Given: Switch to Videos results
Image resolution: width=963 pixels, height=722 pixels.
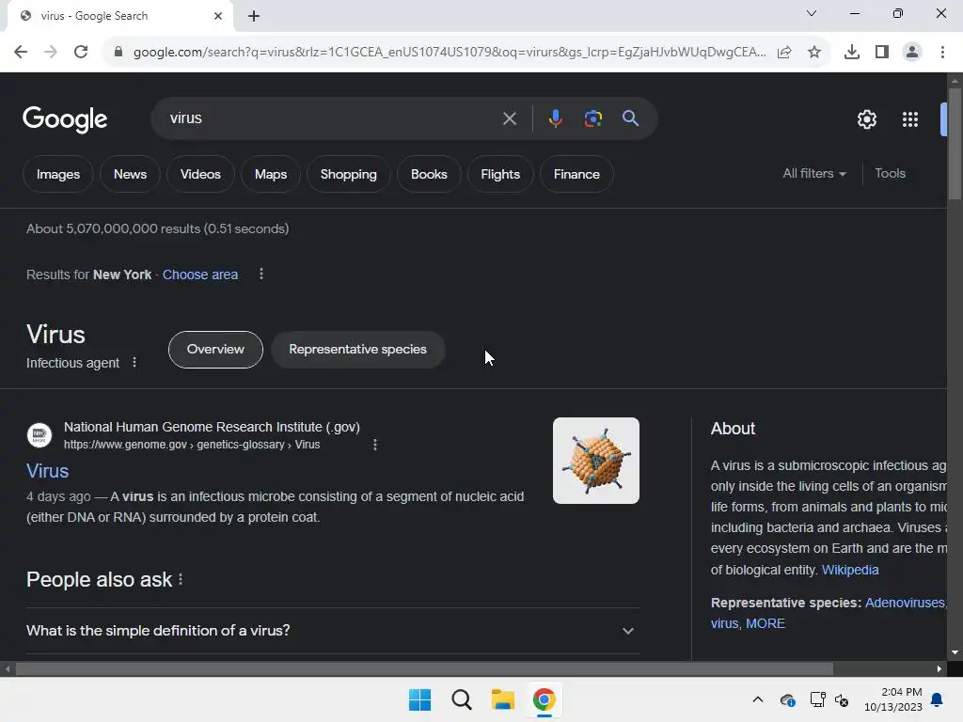Looking at the screenshot, I should [200, 174].
